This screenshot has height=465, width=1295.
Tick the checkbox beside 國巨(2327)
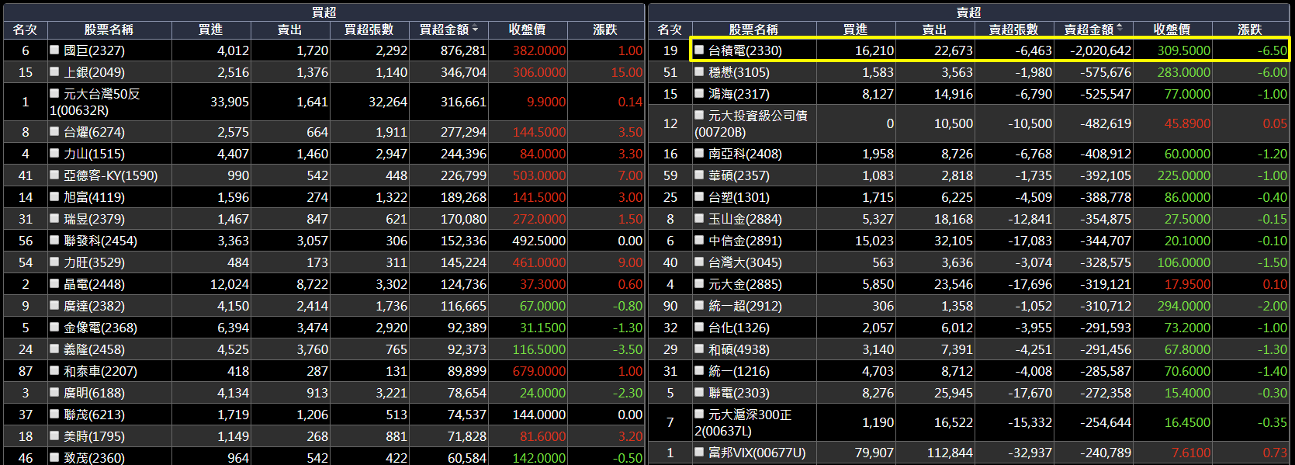pos(54,50)
